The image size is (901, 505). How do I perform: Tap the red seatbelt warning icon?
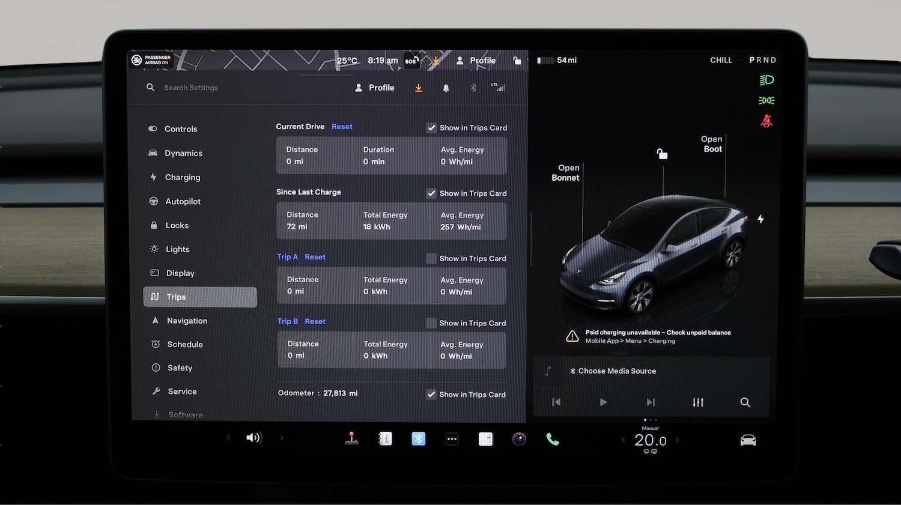[x=766, y=121]
